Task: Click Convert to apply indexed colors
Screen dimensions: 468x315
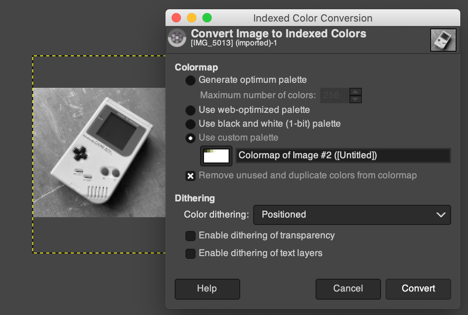Action: pos(418,289)
